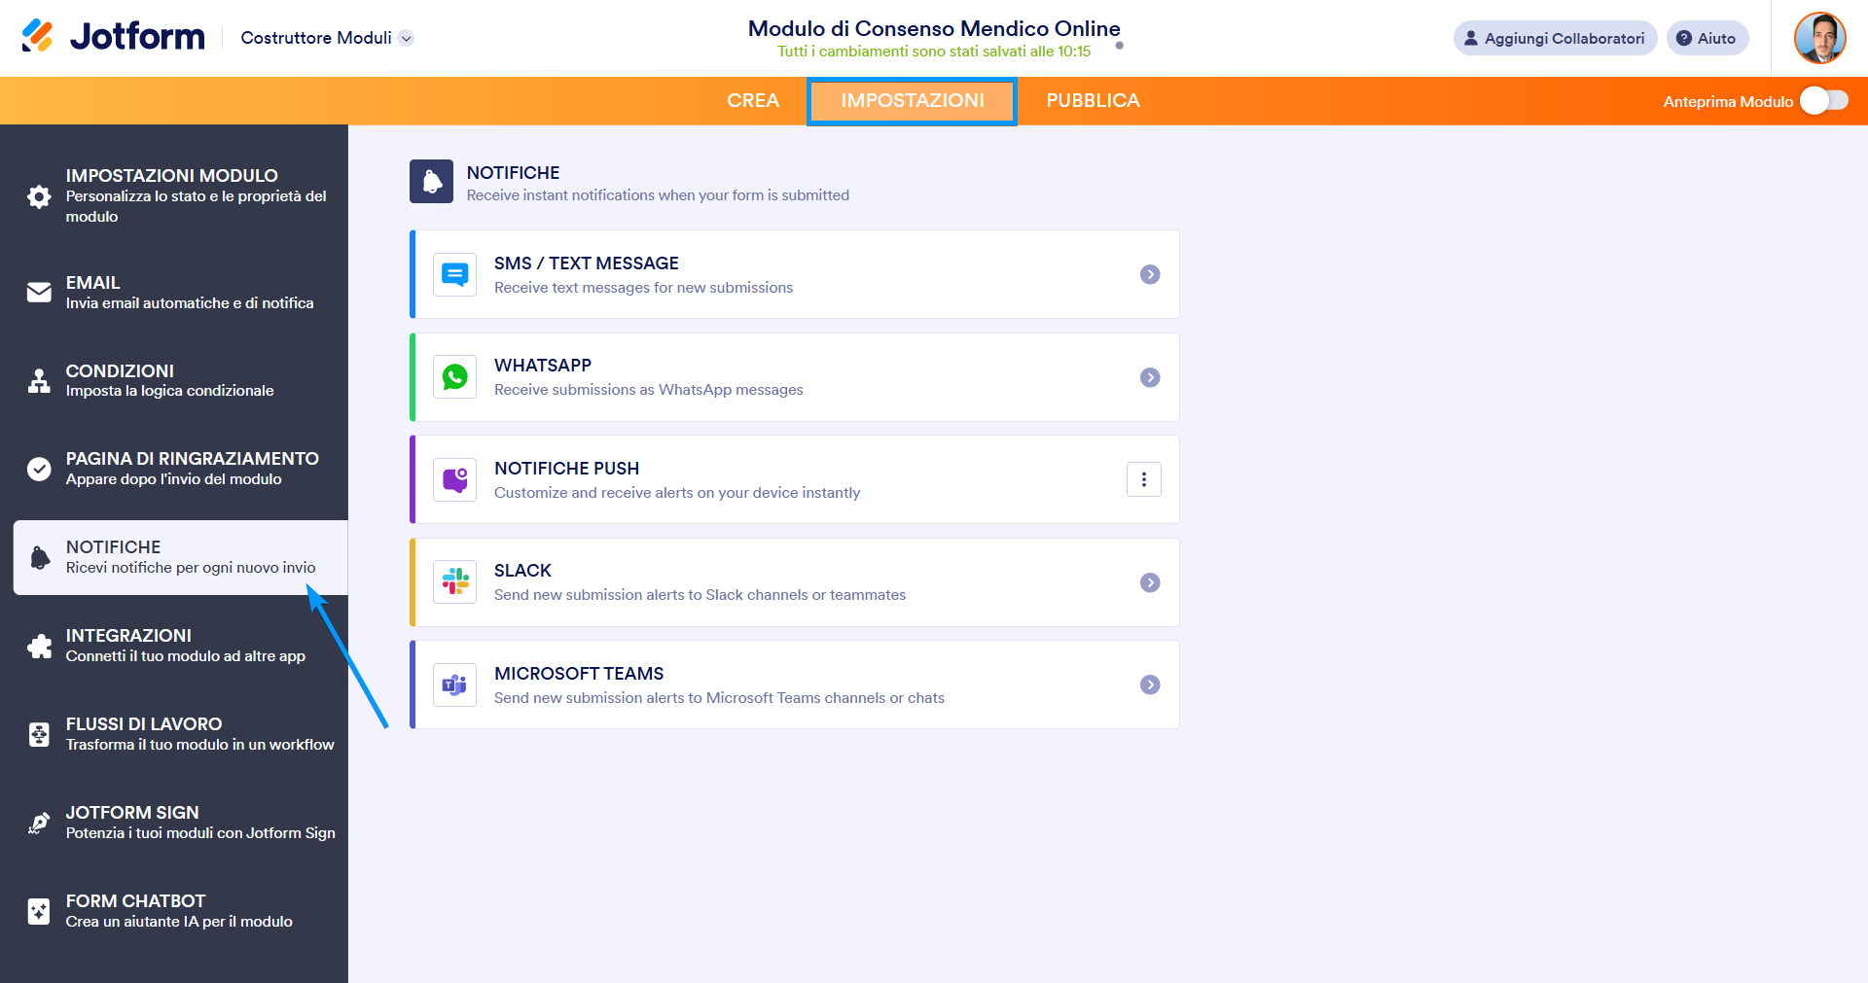
Task: Click the SMS text message icon
Action: tap(454, 275)
